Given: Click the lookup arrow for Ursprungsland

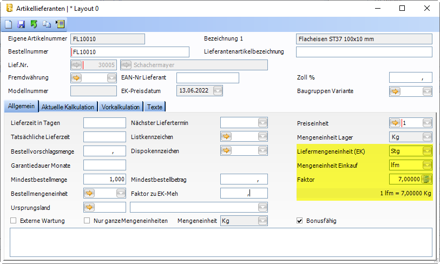Looking at the screenshot, I should (89, 207).
